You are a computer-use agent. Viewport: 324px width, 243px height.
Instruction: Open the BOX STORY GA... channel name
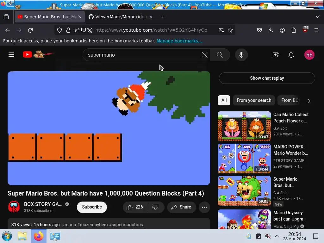tap(43, 204)
